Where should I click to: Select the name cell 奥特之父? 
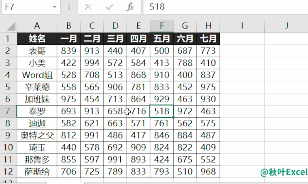[x=37, y=135]
